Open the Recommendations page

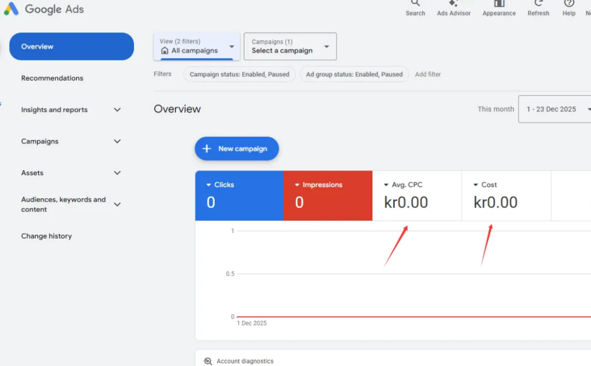point(52,78)
